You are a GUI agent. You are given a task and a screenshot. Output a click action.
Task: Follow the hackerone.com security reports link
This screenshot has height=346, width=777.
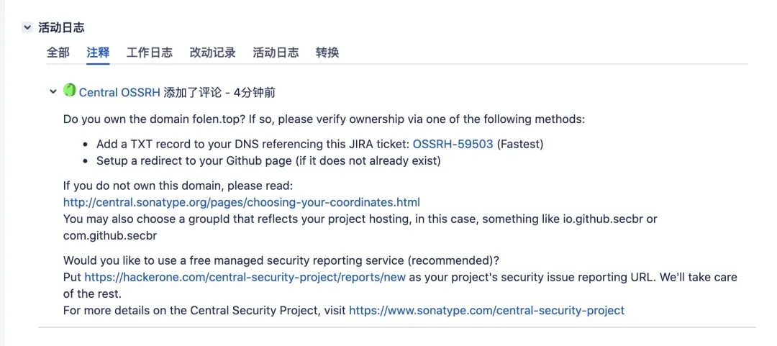(245, 277)
